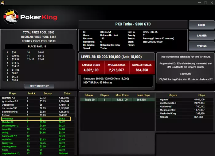Sort tables by Players count header
215x156 pixels.
(x=104, y=95)
